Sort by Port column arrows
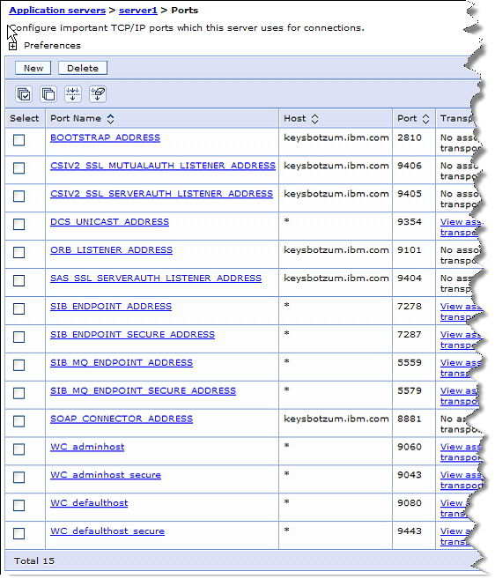 click(425, 119)
